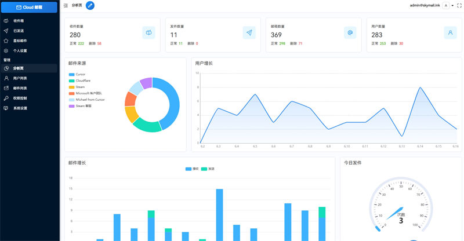464x241 pixels.
Task: Click the Cloud 邮箱 logo button
Action: click(29, 7)
